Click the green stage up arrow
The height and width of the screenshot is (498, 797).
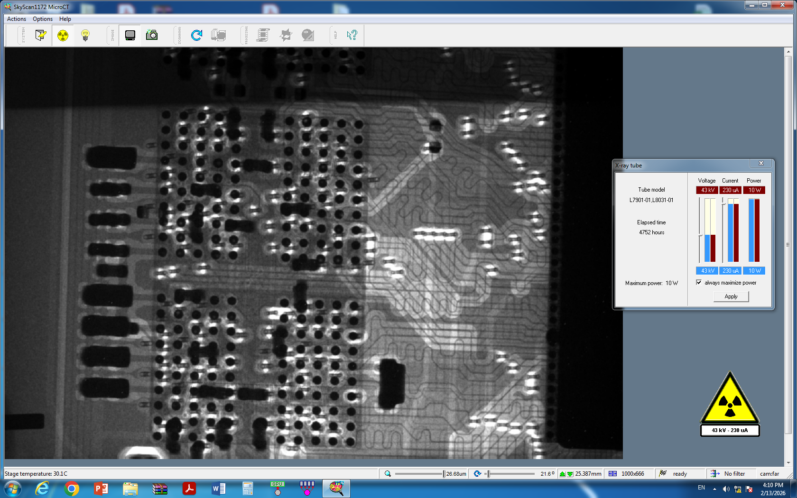click(x=563, y=474)
